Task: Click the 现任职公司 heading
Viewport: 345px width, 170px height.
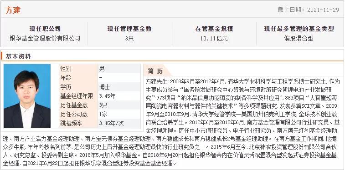Action: (45, 29)
